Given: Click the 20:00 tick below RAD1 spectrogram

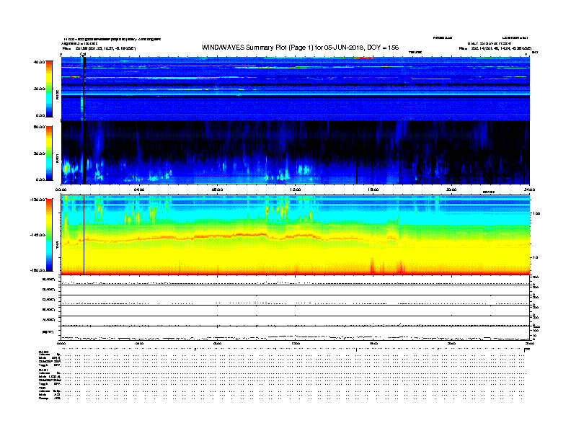Looking at the screenshot, I should pos(451,190).
